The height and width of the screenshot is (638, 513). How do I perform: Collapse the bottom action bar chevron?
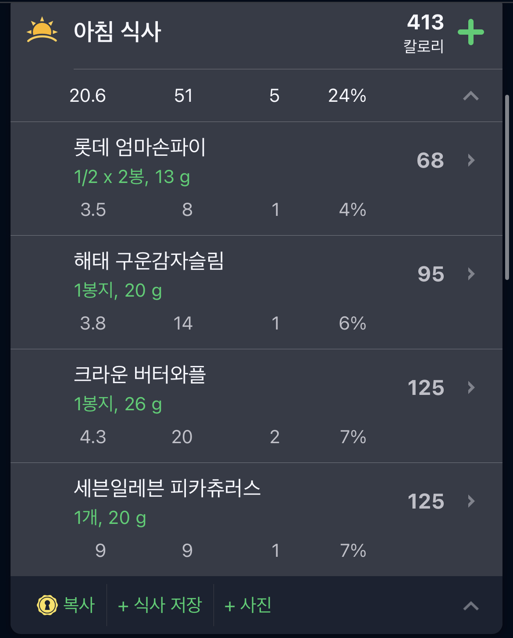[x=471, y=606]
